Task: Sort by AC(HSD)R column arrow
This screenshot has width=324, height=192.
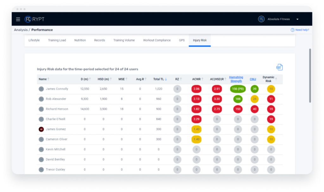Action: point(225,79)
